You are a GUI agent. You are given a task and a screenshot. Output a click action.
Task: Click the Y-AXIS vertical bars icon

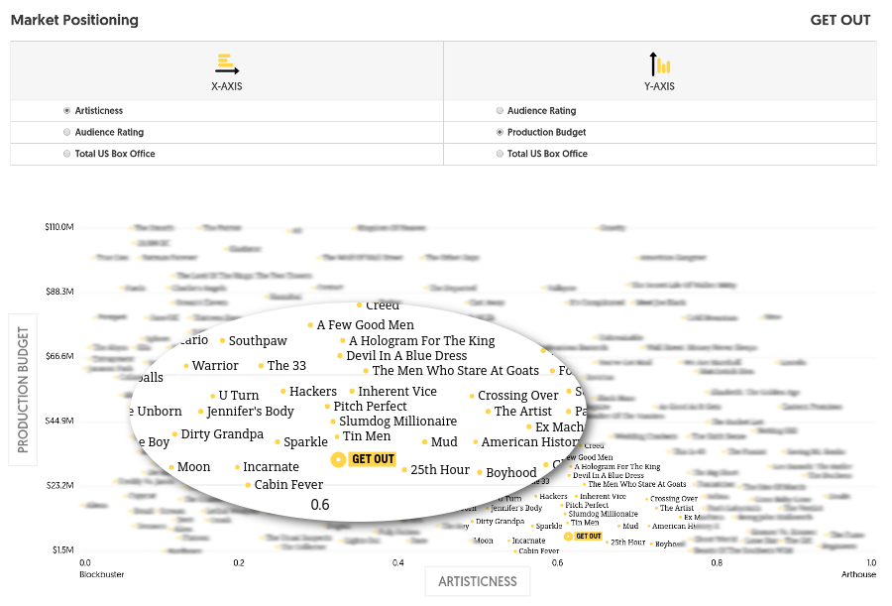coord(660,63)
